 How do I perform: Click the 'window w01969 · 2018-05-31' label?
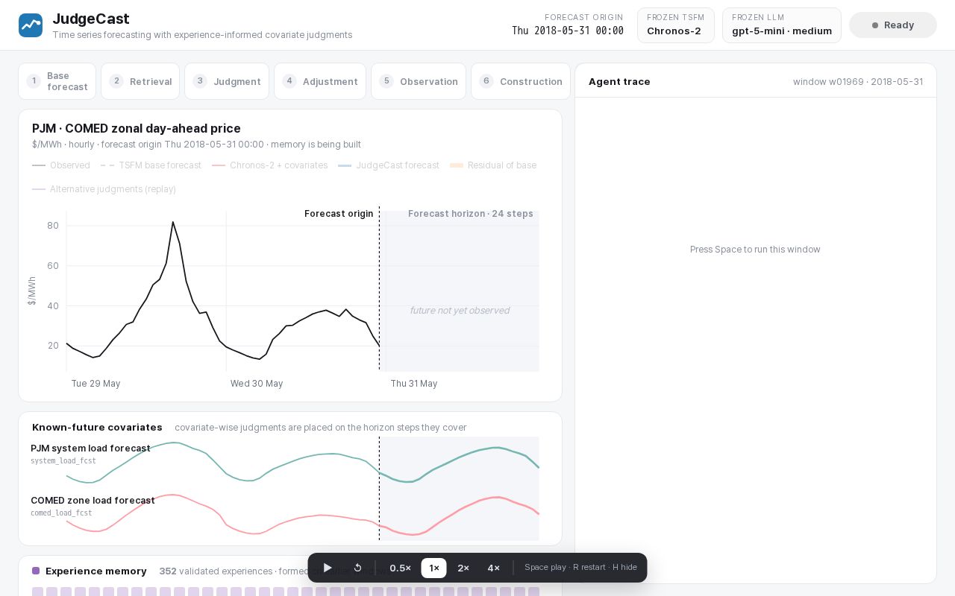pyautogui.click(x=858, y=82)
